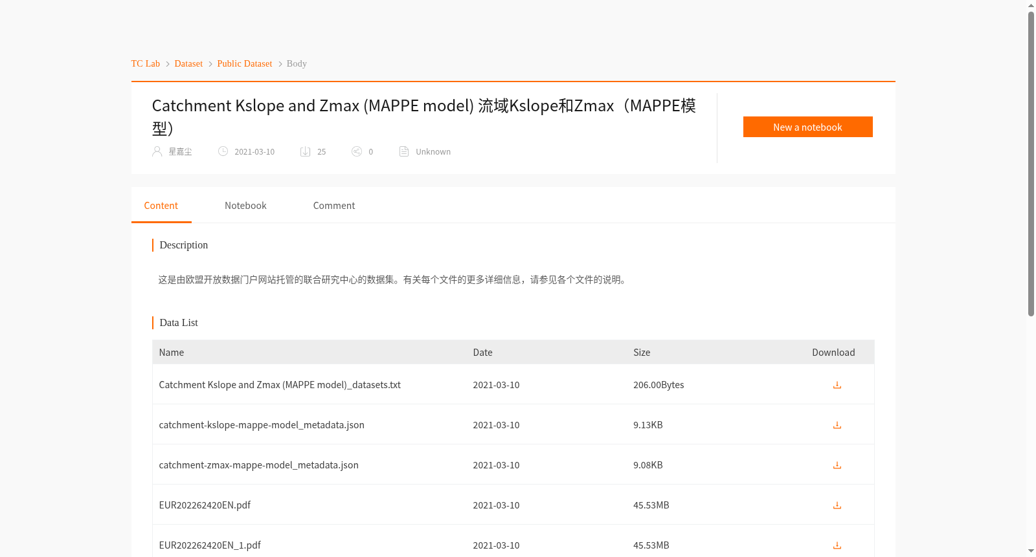
Task: Click the Description section heading
Action: pos(184,245)
